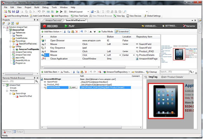Open the Center location dropdown in row 5
The image size is (203, 139).
click(134, 55)
